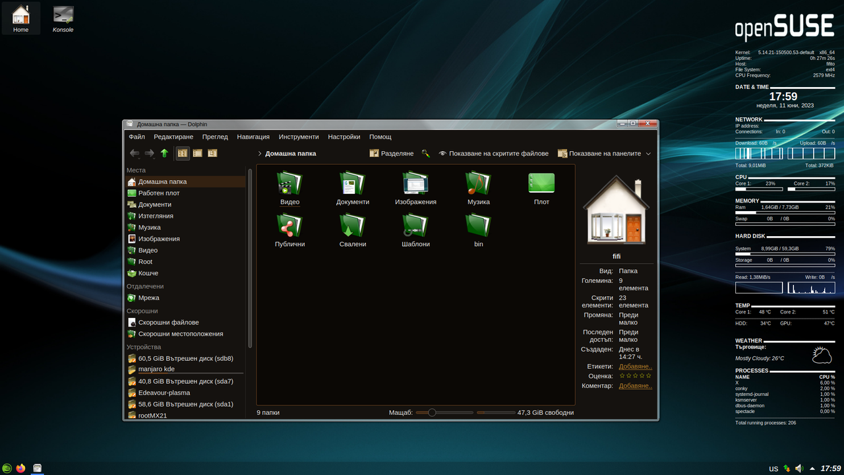Set rating using the Оценка stars
The image size is (844, 475).
coord(635,376)
